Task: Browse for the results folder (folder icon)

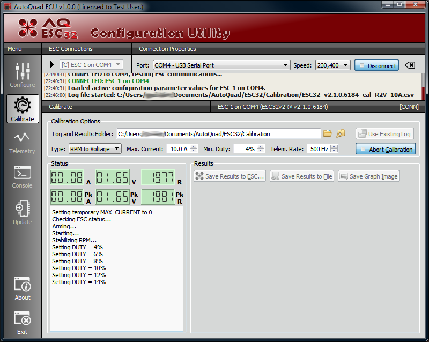Action: (328, 133)
